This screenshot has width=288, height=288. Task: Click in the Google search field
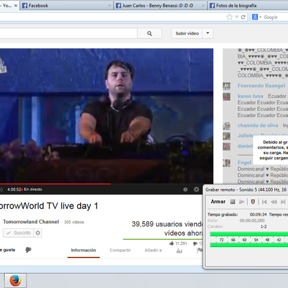click(275, 17)
